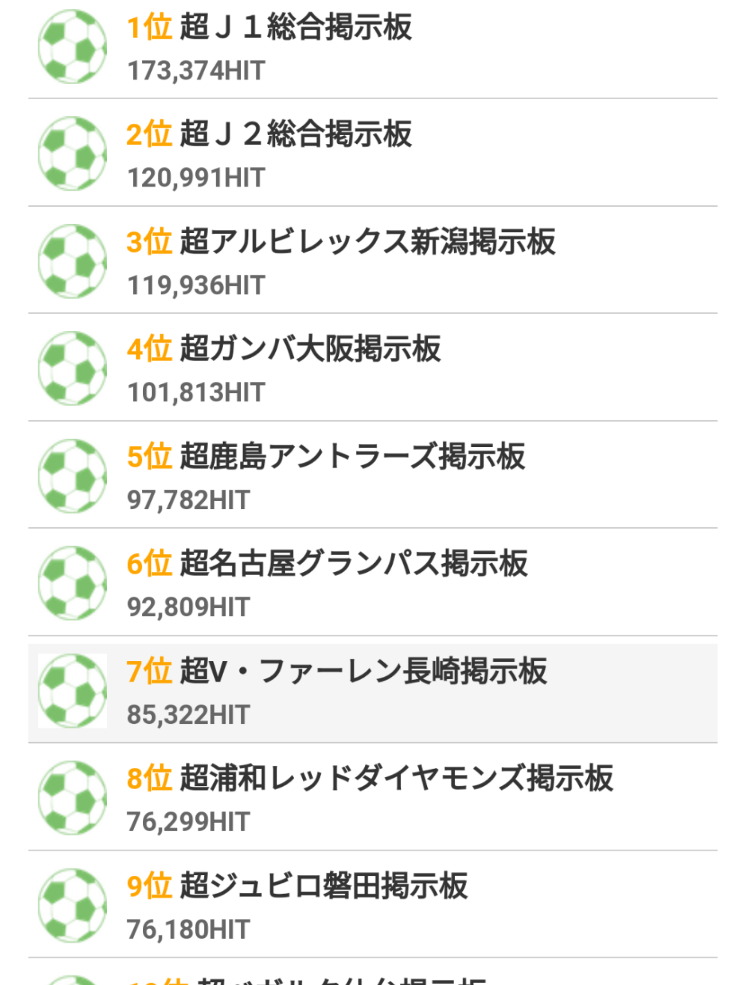Go to 超名古屋グランパス掲示板
This screenshot has height=985, width=745.
click(354, 564)
